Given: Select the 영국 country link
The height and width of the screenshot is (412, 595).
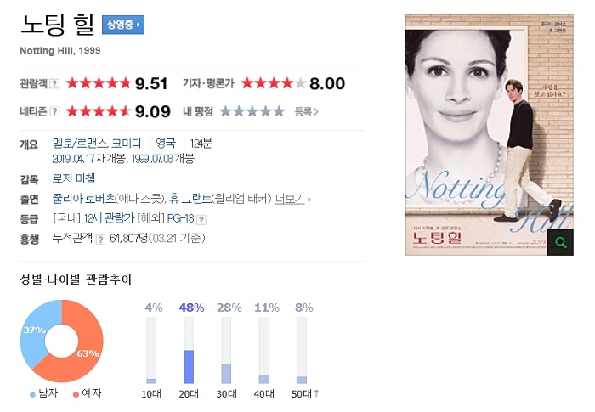Looking at the screenshot, I should tap(166, 143).
